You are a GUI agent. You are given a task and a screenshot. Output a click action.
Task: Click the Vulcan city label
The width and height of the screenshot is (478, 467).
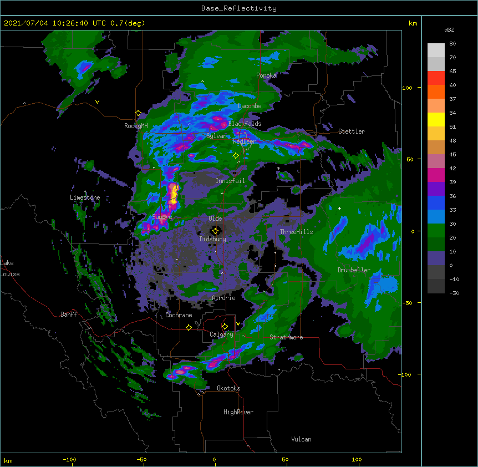(x=301, y=439)
